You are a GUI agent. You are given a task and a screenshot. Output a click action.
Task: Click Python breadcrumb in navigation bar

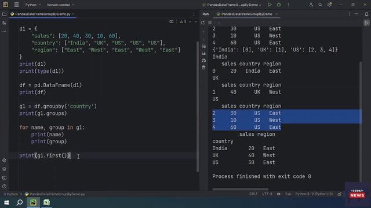tap(11, 194)
